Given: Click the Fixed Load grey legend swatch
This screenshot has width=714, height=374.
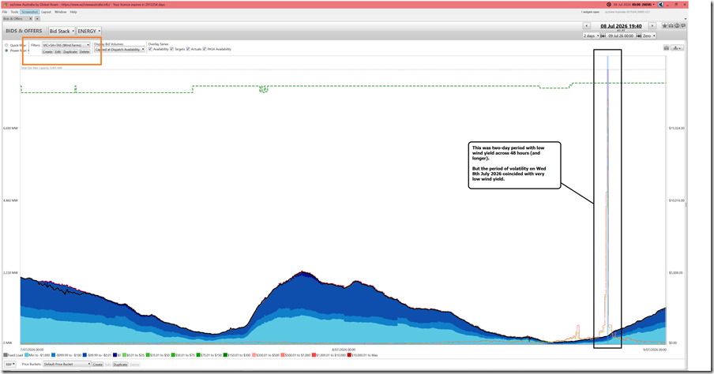Looking at the screenshot, I should click(6, 355).
